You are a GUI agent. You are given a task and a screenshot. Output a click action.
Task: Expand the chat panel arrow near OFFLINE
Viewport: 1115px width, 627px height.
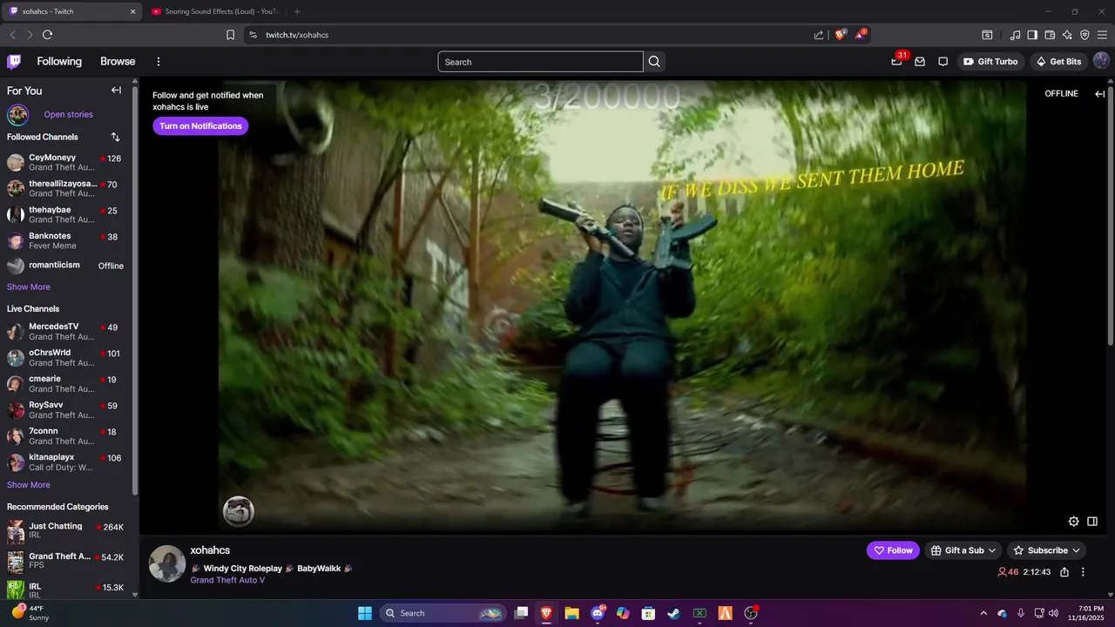coord(1099,94)
